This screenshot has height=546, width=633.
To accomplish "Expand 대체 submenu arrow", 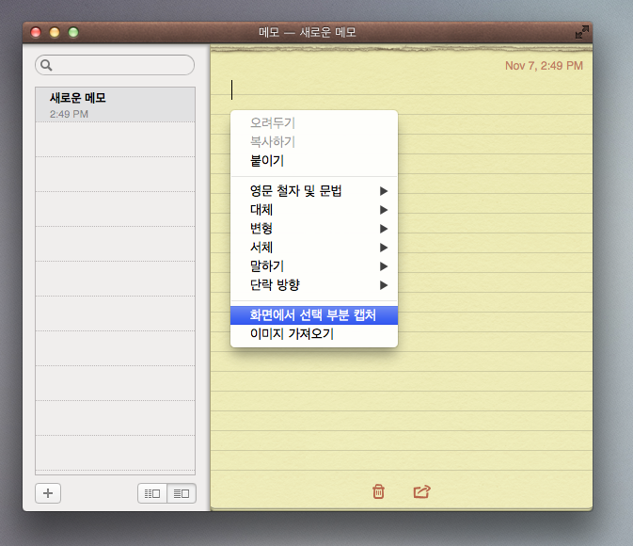I will 384,210.
